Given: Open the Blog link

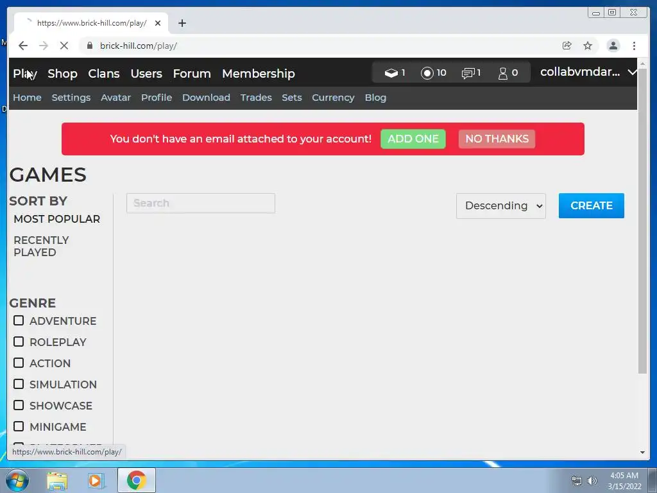Looking at the screenshot, I should point(375,98).
